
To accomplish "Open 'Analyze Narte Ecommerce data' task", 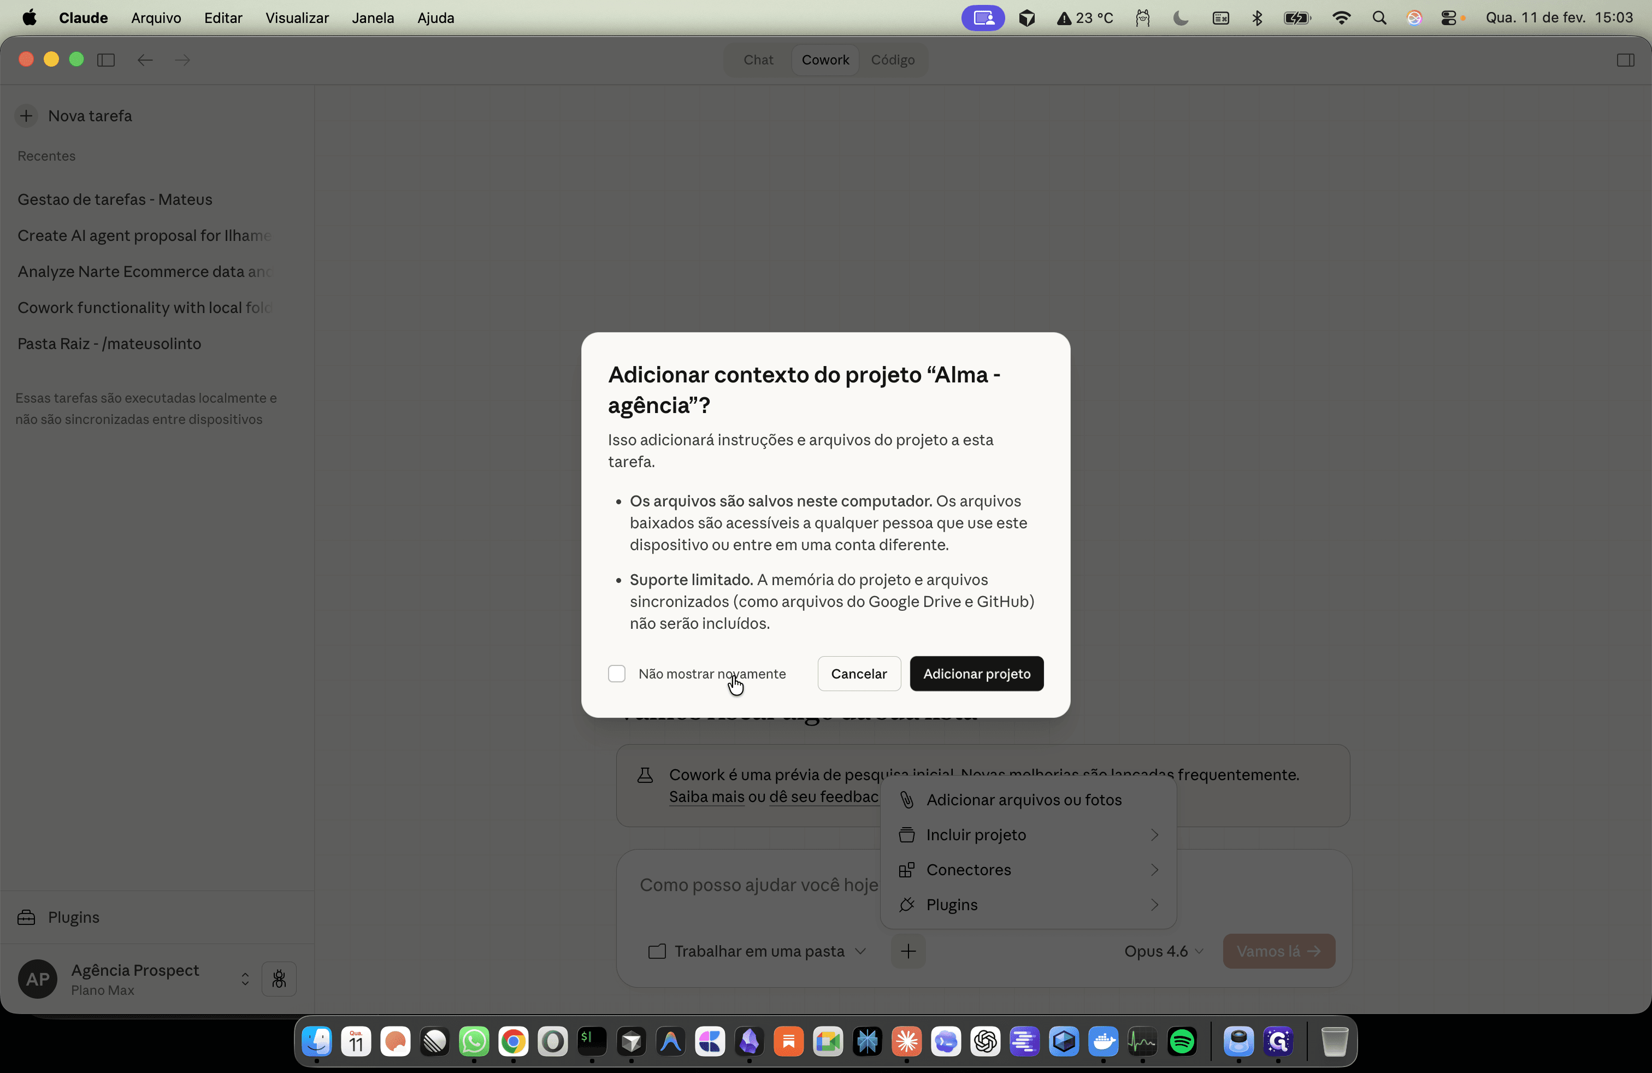I will (144, 272).
